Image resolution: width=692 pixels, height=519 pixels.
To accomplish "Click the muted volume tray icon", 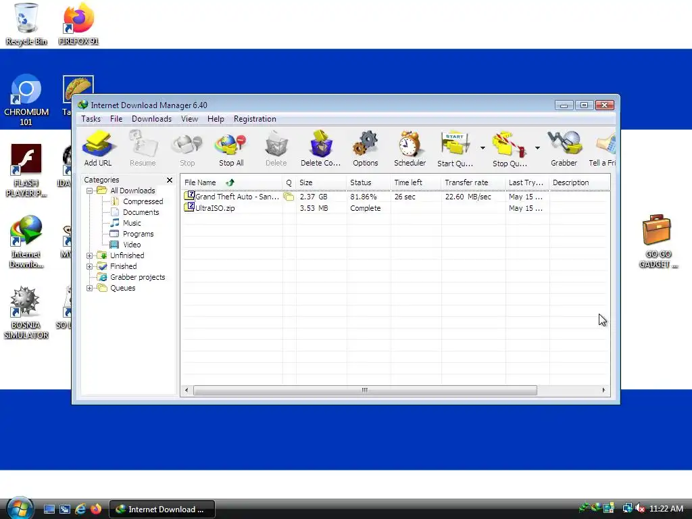I will 641,508.
